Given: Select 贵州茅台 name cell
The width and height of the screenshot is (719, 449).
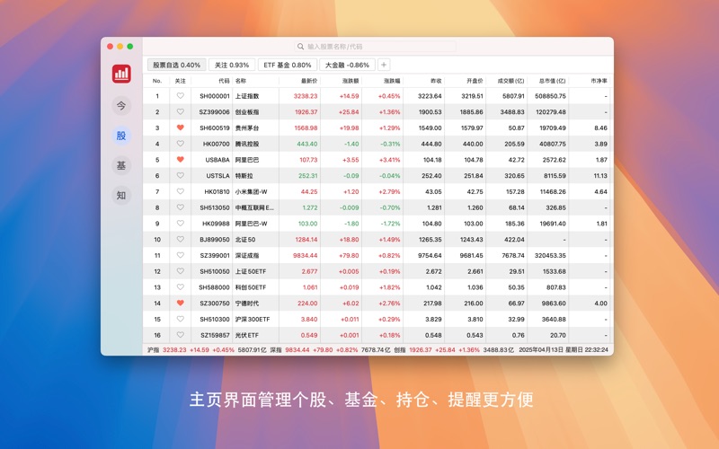Looking at the screenshot, I should 247,128.
